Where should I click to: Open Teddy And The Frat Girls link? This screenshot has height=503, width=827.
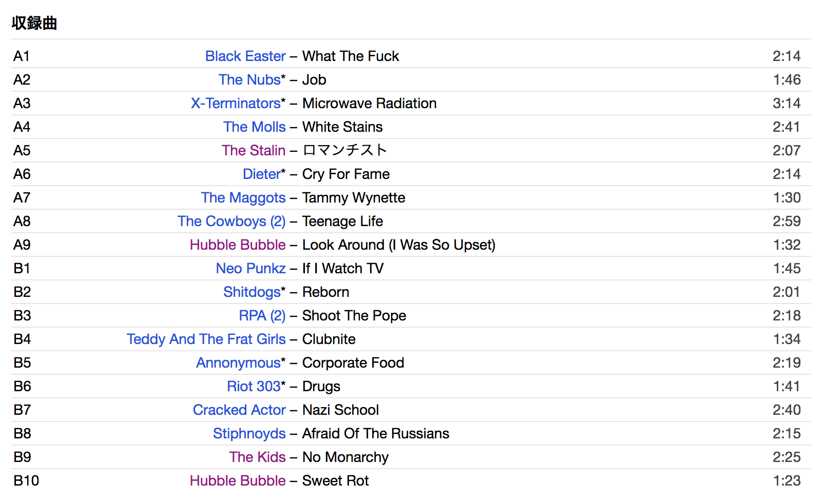pos(206,339)
